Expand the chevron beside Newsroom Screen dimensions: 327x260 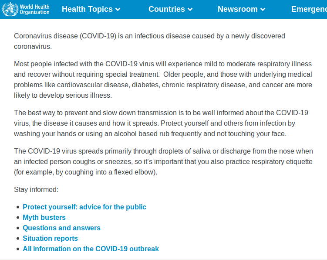[263, 10]
